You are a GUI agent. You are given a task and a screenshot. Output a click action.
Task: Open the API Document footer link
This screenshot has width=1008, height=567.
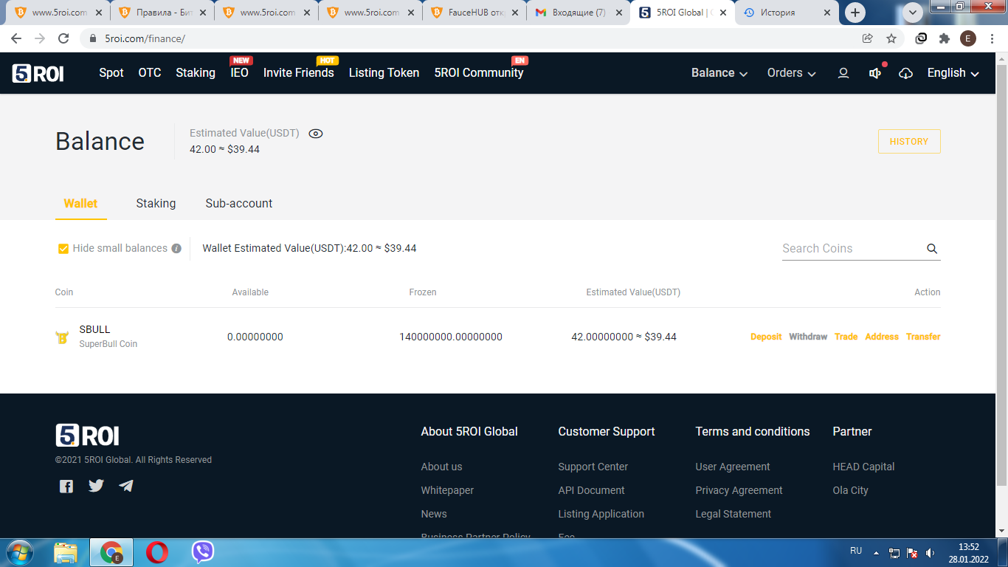click(x=592, y=490)
